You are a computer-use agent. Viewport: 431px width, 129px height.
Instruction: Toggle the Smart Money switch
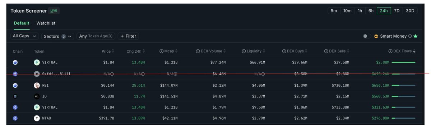367,36
